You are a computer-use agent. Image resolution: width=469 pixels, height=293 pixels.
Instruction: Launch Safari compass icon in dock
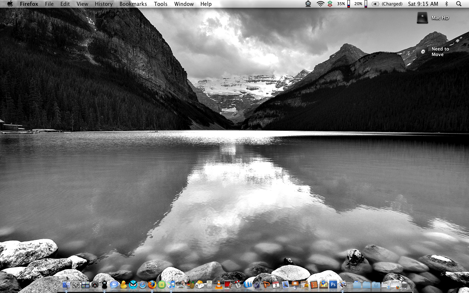(x=143, y=285)
